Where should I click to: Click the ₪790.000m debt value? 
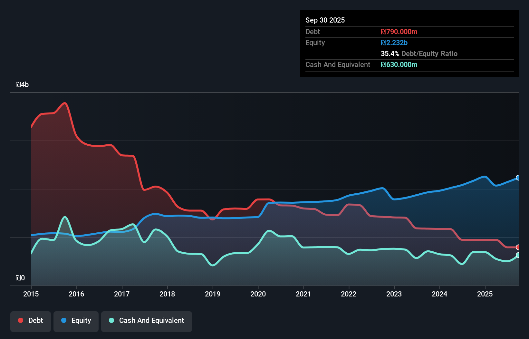coord(399,32)
